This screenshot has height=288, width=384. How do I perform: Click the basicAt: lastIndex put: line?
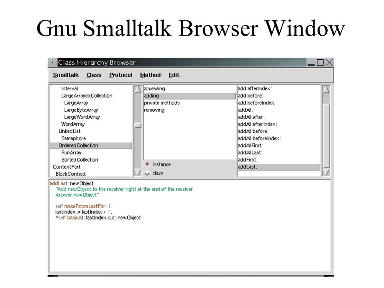point(98,218)
